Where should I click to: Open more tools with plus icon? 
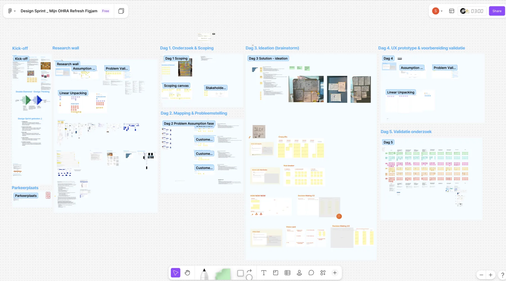(335, 273)
